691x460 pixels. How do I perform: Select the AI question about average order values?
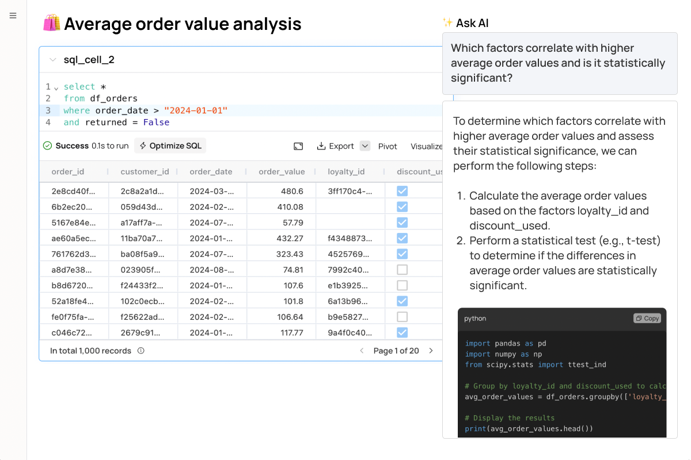point(560,63)
